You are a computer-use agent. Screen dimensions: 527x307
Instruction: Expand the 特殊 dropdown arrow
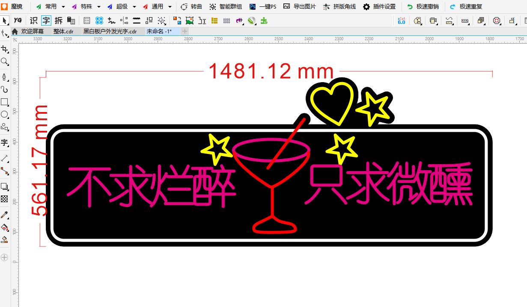point(99,7)
